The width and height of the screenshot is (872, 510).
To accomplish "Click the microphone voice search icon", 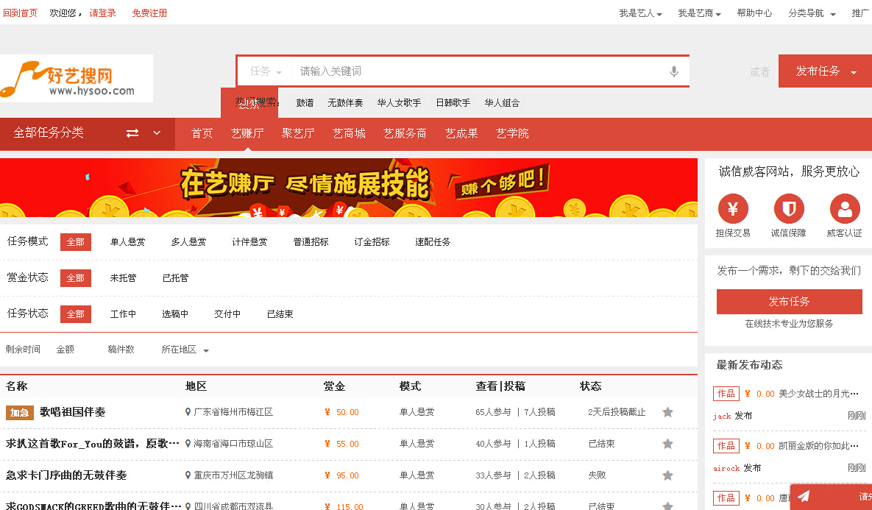I will [x=673, y=72].
